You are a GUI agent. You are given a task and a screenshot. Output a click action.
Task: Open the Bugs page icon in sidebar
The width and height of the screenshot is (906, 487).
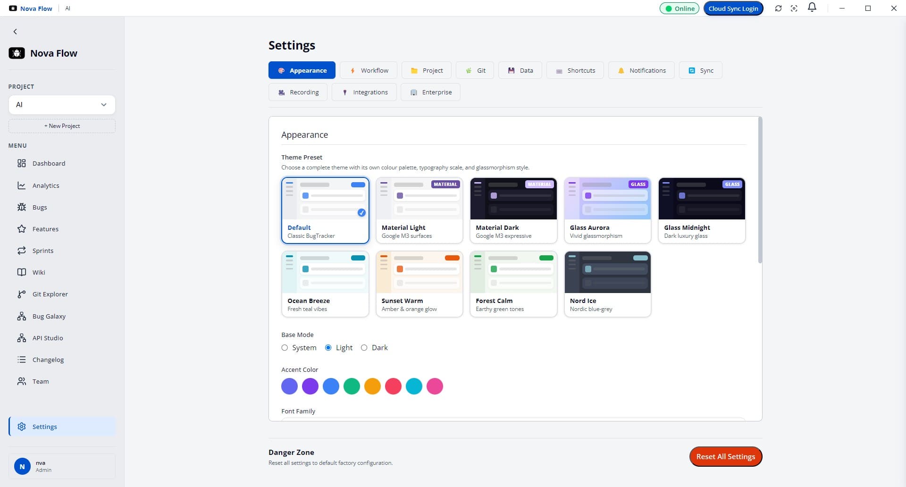click(x=22, y=207)
